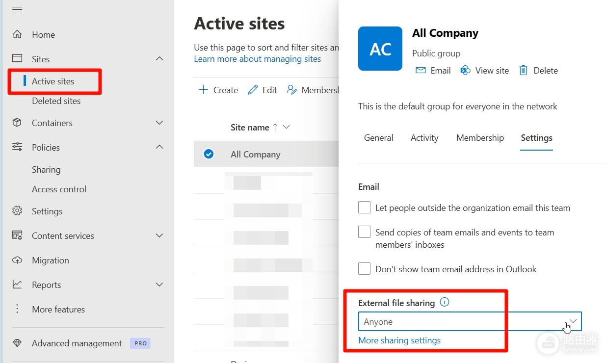606x363 pixels.
Task: Open Active sites in the sidebar
Action: click(x=53, y=81)
